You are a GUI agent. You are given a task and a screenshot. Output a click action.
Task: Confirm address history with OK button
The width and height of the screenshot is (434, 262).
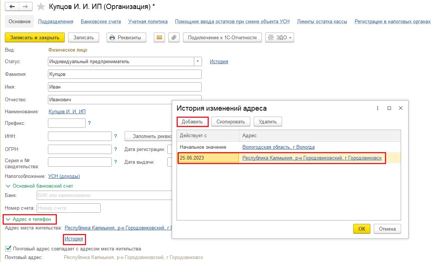pos(362,229)
